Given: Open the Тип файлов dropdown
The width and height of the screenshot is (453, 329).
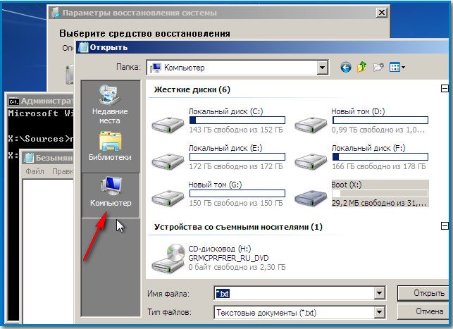Looking at the screenshot, I should (x=380, y=311).
